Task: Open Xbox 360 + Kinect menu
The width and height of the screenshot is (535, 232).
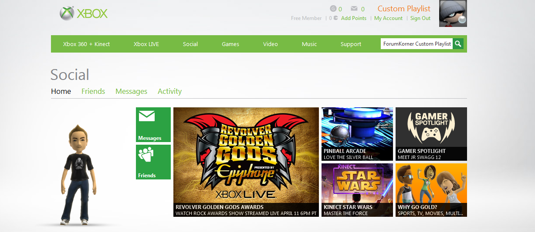Action: pyautogui.click(x=86, y=44)
